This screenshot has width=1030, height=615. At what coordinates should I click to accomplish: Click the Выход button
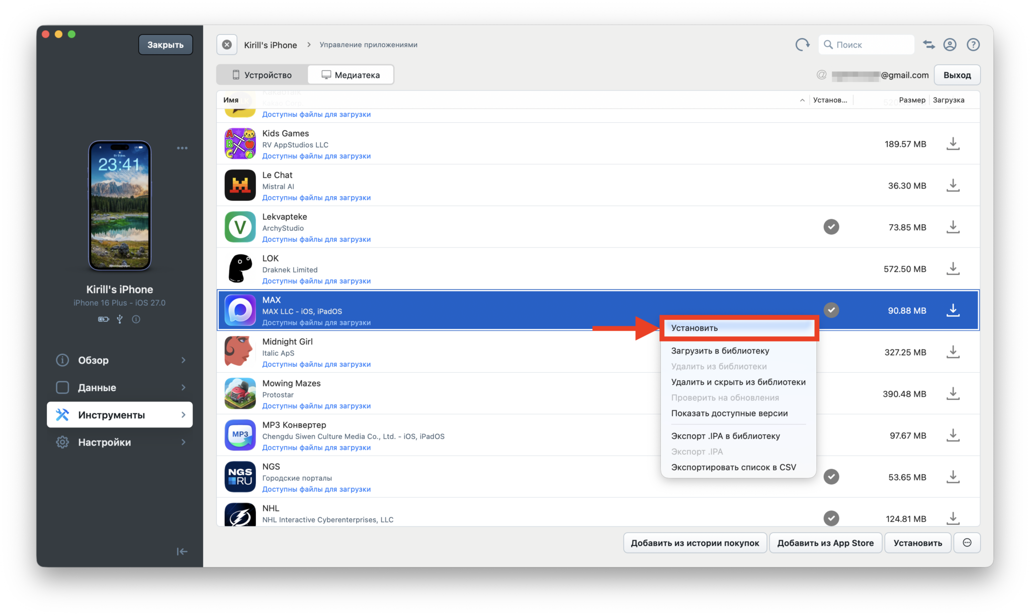click(x=957, y=75)
